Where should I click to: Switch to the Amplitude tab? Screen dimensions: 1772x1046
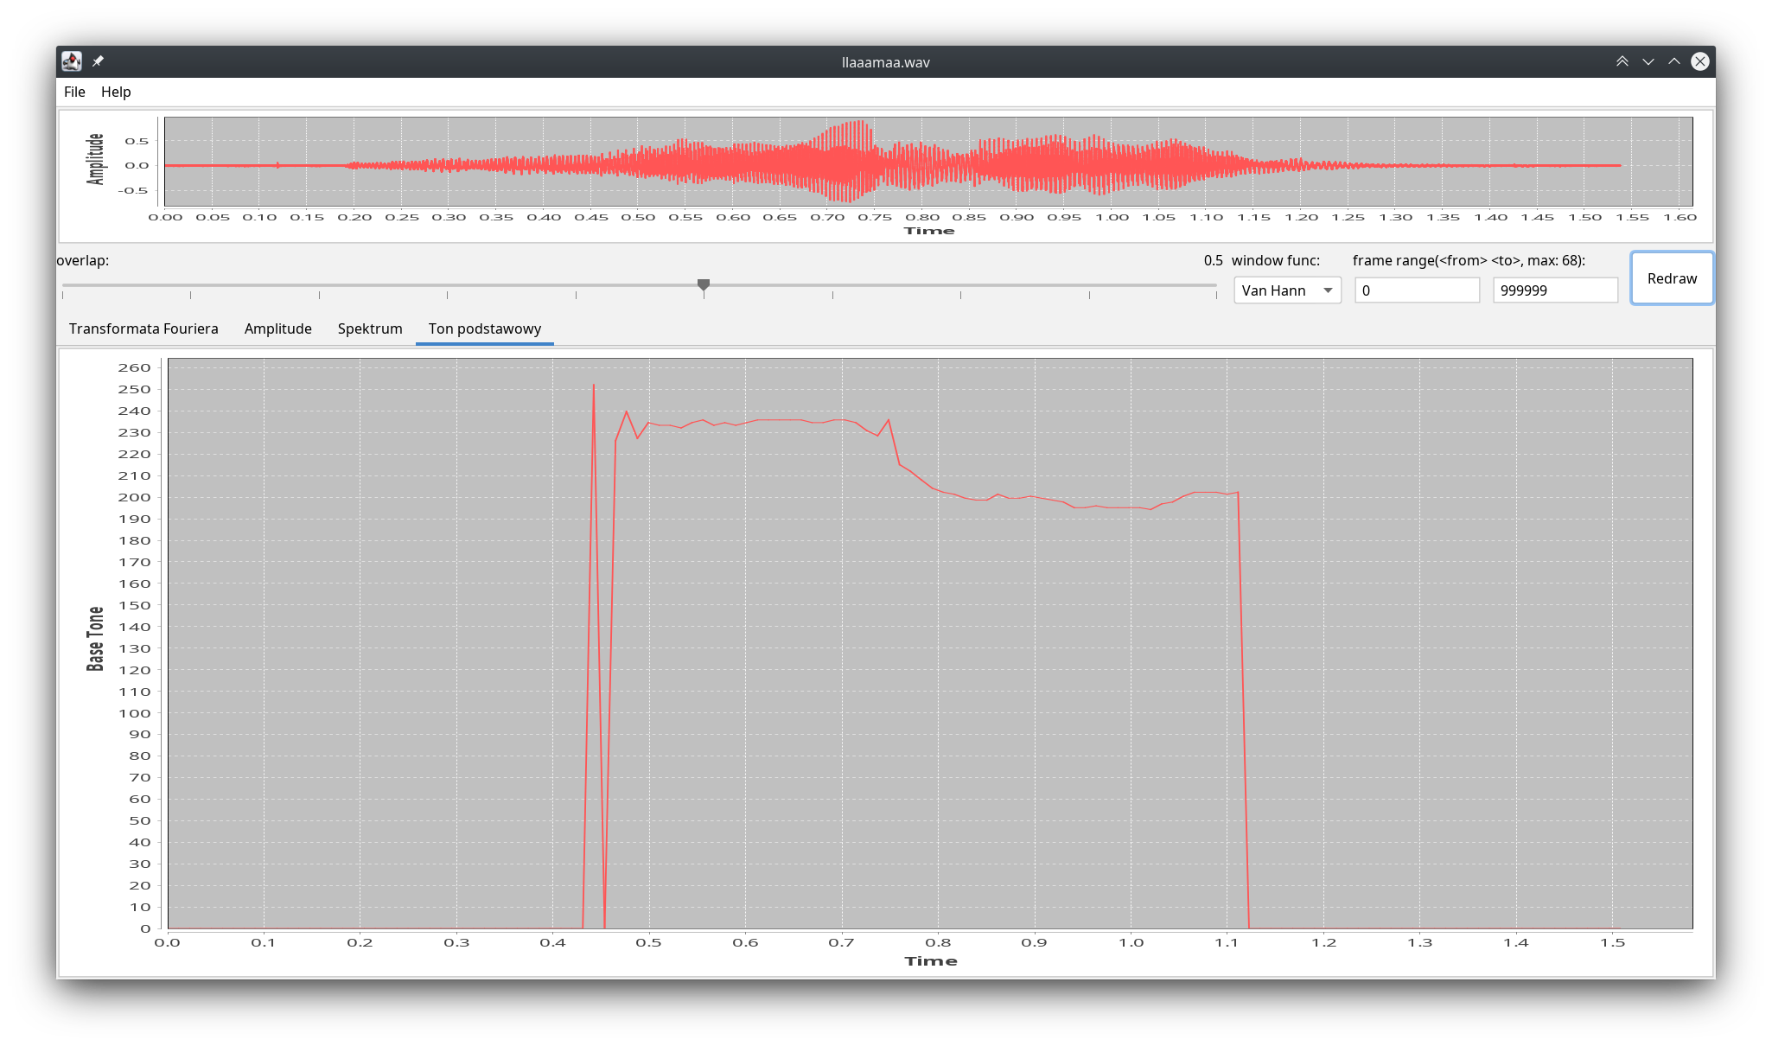277,328
